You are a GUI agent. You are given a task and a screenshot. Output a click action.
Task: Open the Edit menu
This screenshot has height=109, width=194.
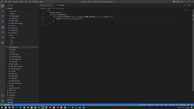coord(10,2)
